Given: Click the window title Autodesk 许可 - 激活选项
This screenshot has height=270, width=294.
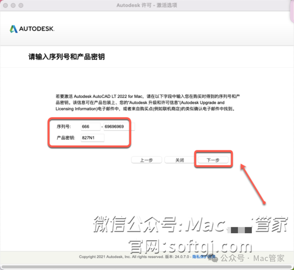Looking at the screenshot, I should [x=147, y=5].
